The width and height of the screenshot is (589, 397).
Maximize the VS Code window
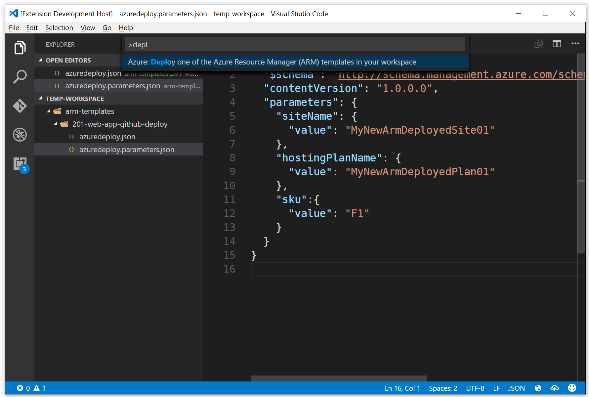[545, 14]
